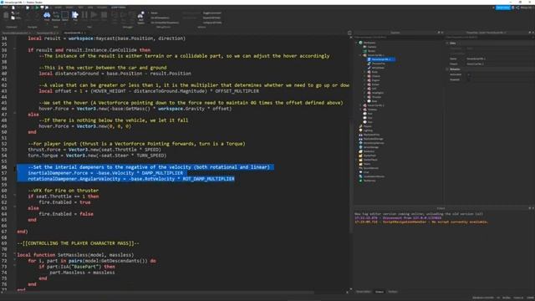Click the Pause bars icon in the ribbon

[x=84, y=15]
